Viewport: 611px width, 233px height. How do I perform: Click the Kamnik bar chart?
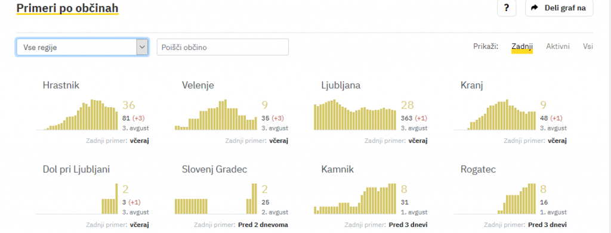[x=355, y=199]
